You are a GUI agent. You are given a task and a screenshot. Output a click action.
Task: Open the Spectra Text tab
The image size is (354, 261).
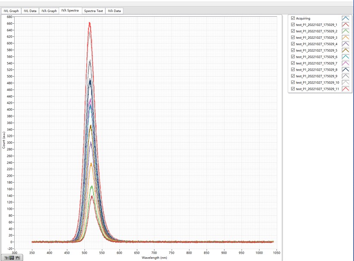93,11
